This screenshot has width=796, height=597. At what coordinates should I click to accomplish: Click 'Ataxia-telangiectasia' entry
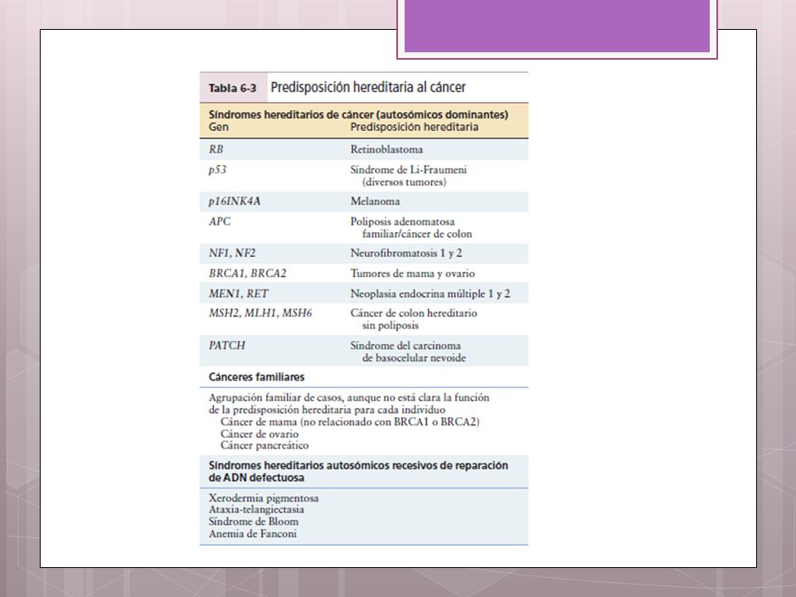point(256,510)
